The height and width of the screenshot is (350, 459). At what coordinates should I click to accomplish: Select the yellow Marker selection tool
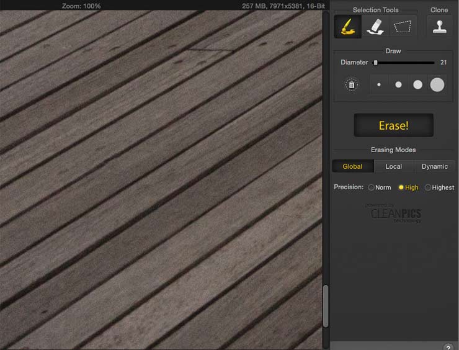pyautogui.click(x=348, y=27)
